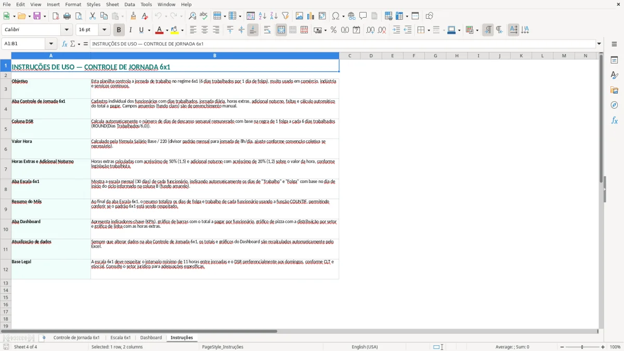Open the Function Wizard fx
Screen dimensions: 624x351
tap(64, 44)
